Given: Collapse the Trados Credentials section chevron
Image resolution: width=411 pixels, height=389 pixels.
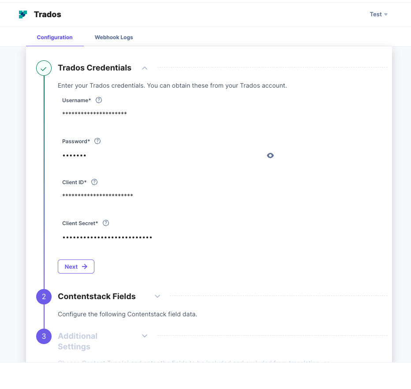Looking at the screenshot, I should click(145, 68).
